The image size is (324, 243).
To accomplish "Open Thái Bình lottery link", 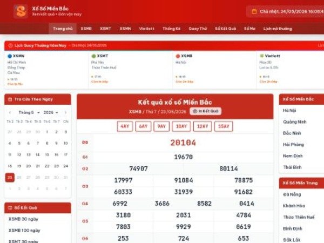I will point(292,167).
